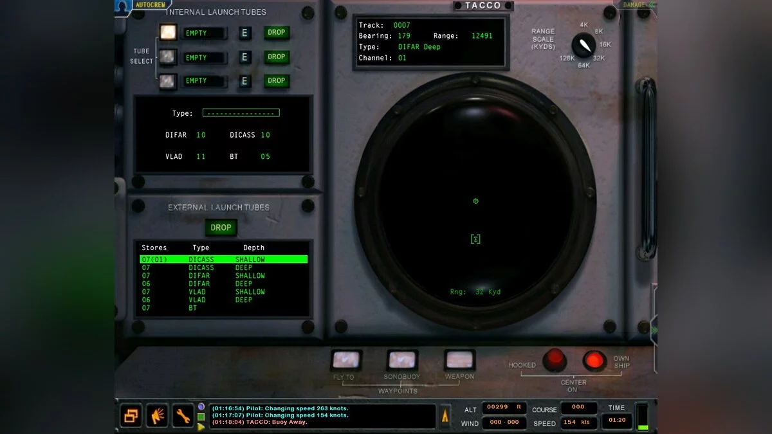The image size is (772, 434).
Task: Click the DIFAR count 10
Action: [201, 135]
